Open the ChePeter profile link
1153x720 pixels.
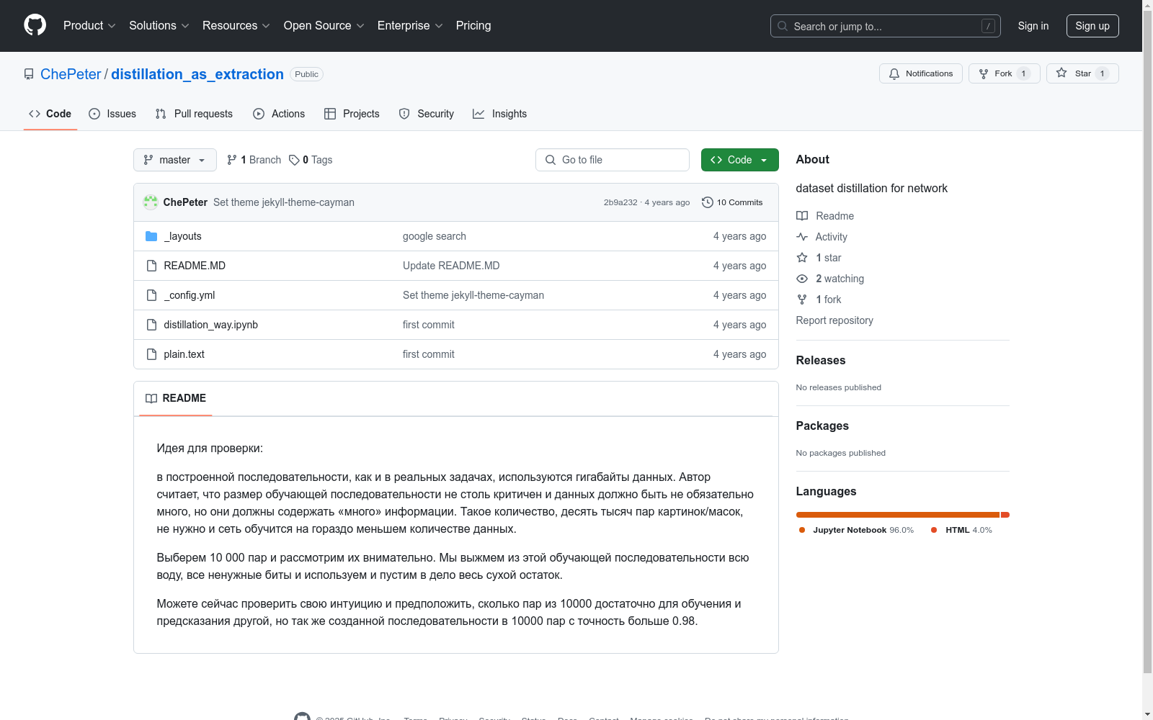(x=71, y=74)
